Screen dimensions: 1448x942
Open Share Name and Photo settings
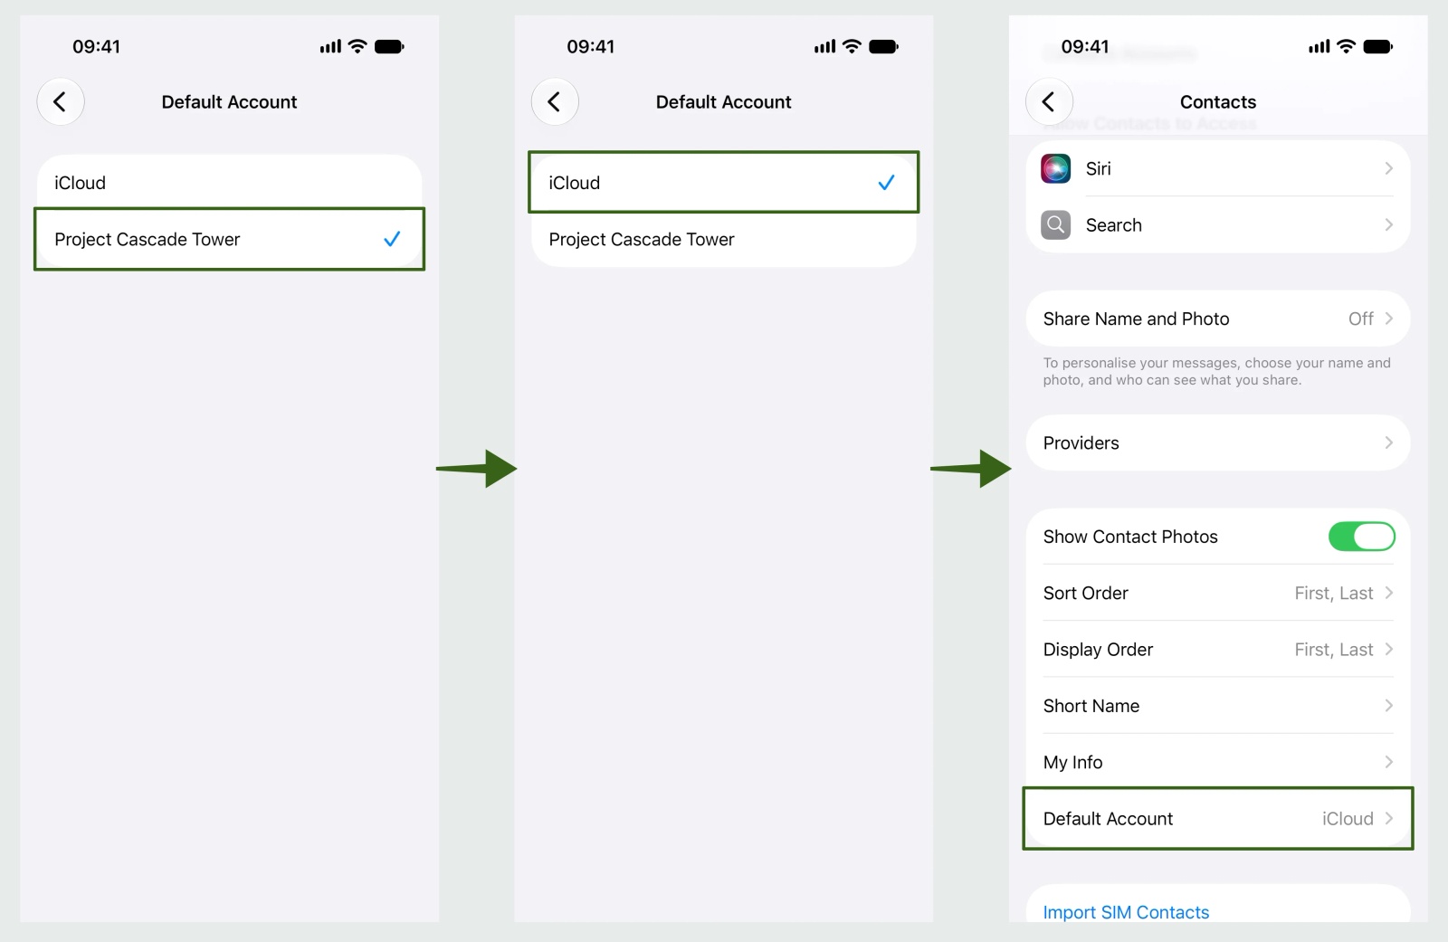(x=1217, y=319)
